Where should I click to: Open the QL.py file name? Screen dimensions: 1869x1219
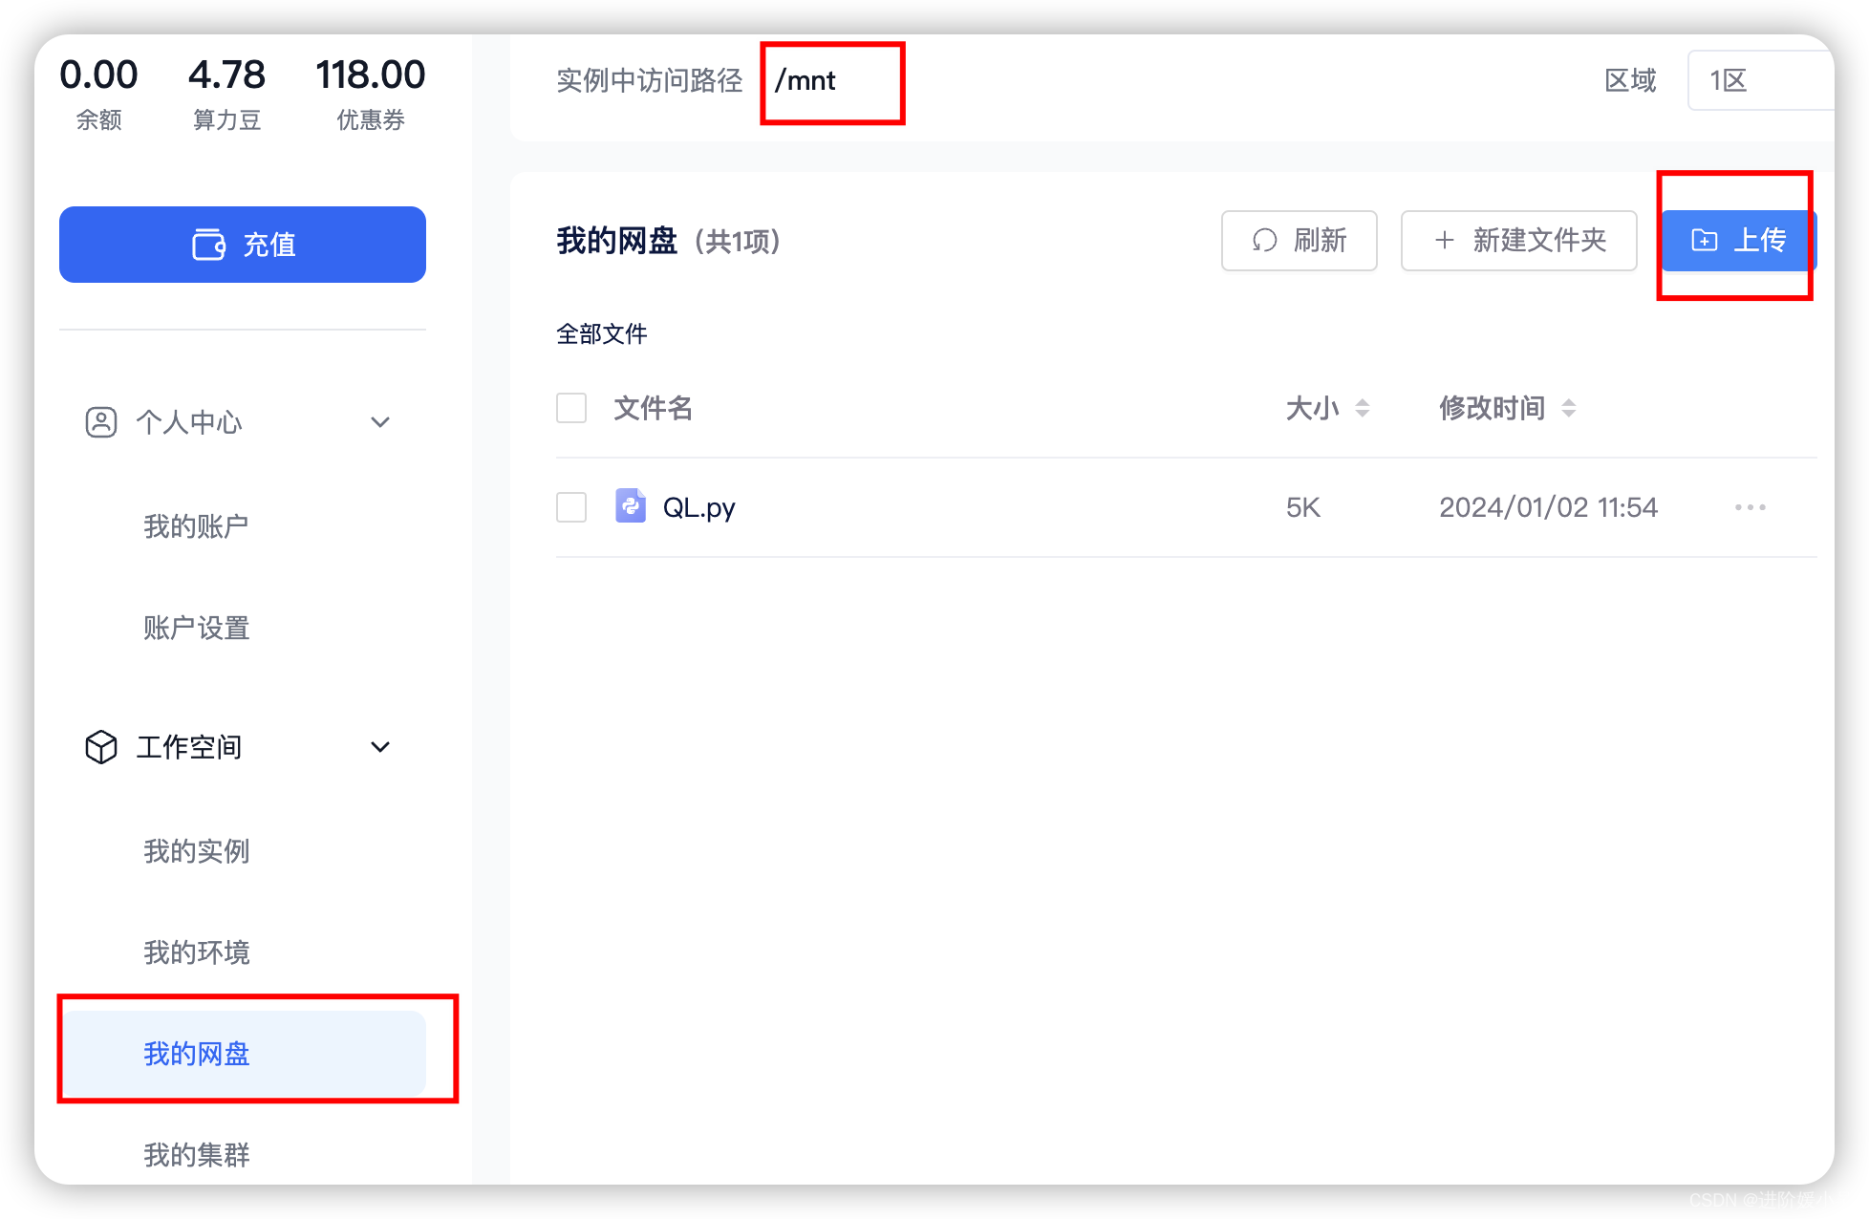click(699, 507)
